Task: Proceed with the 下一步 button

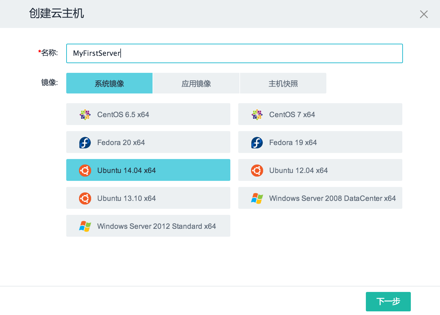Action: coord(388,302)
